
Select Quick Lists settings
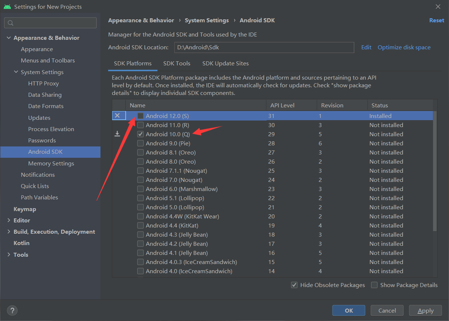pyautogui.click(x=35, y=186)
